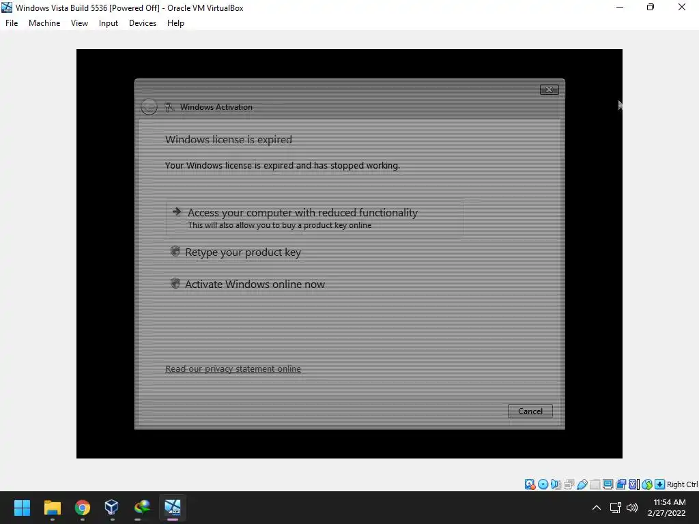
Task: Click the display settings status icon
Action: click(608, 484)
